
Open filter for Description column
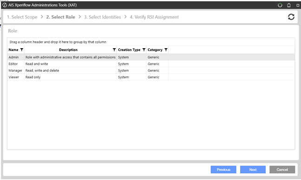coord(114,50)
